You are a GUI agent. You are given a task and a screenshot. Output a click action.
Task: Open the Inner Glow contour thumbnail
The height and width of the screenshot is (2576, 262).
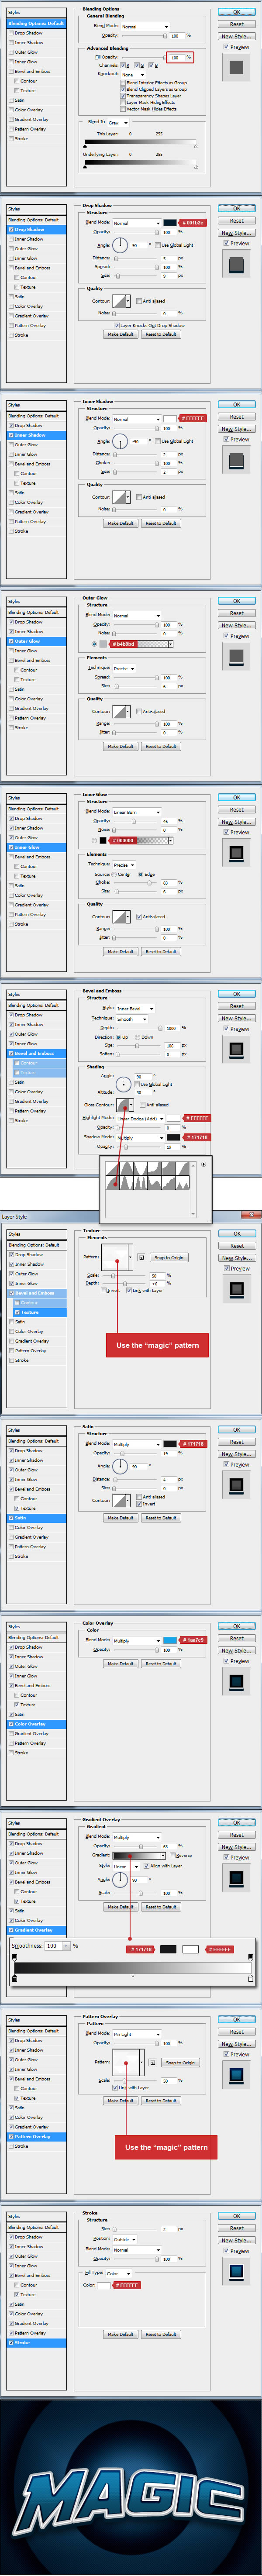(121, 917)
